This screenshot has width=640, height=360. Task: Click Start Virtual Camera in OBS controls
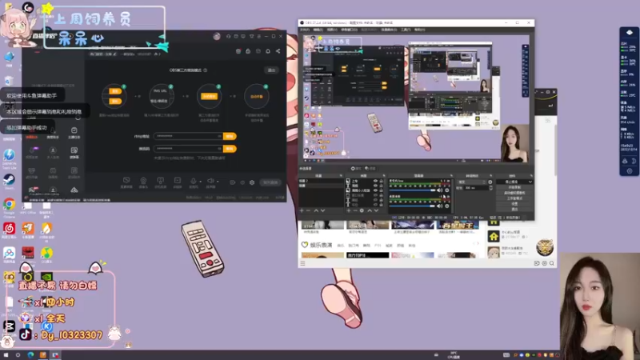pos(514,193)
